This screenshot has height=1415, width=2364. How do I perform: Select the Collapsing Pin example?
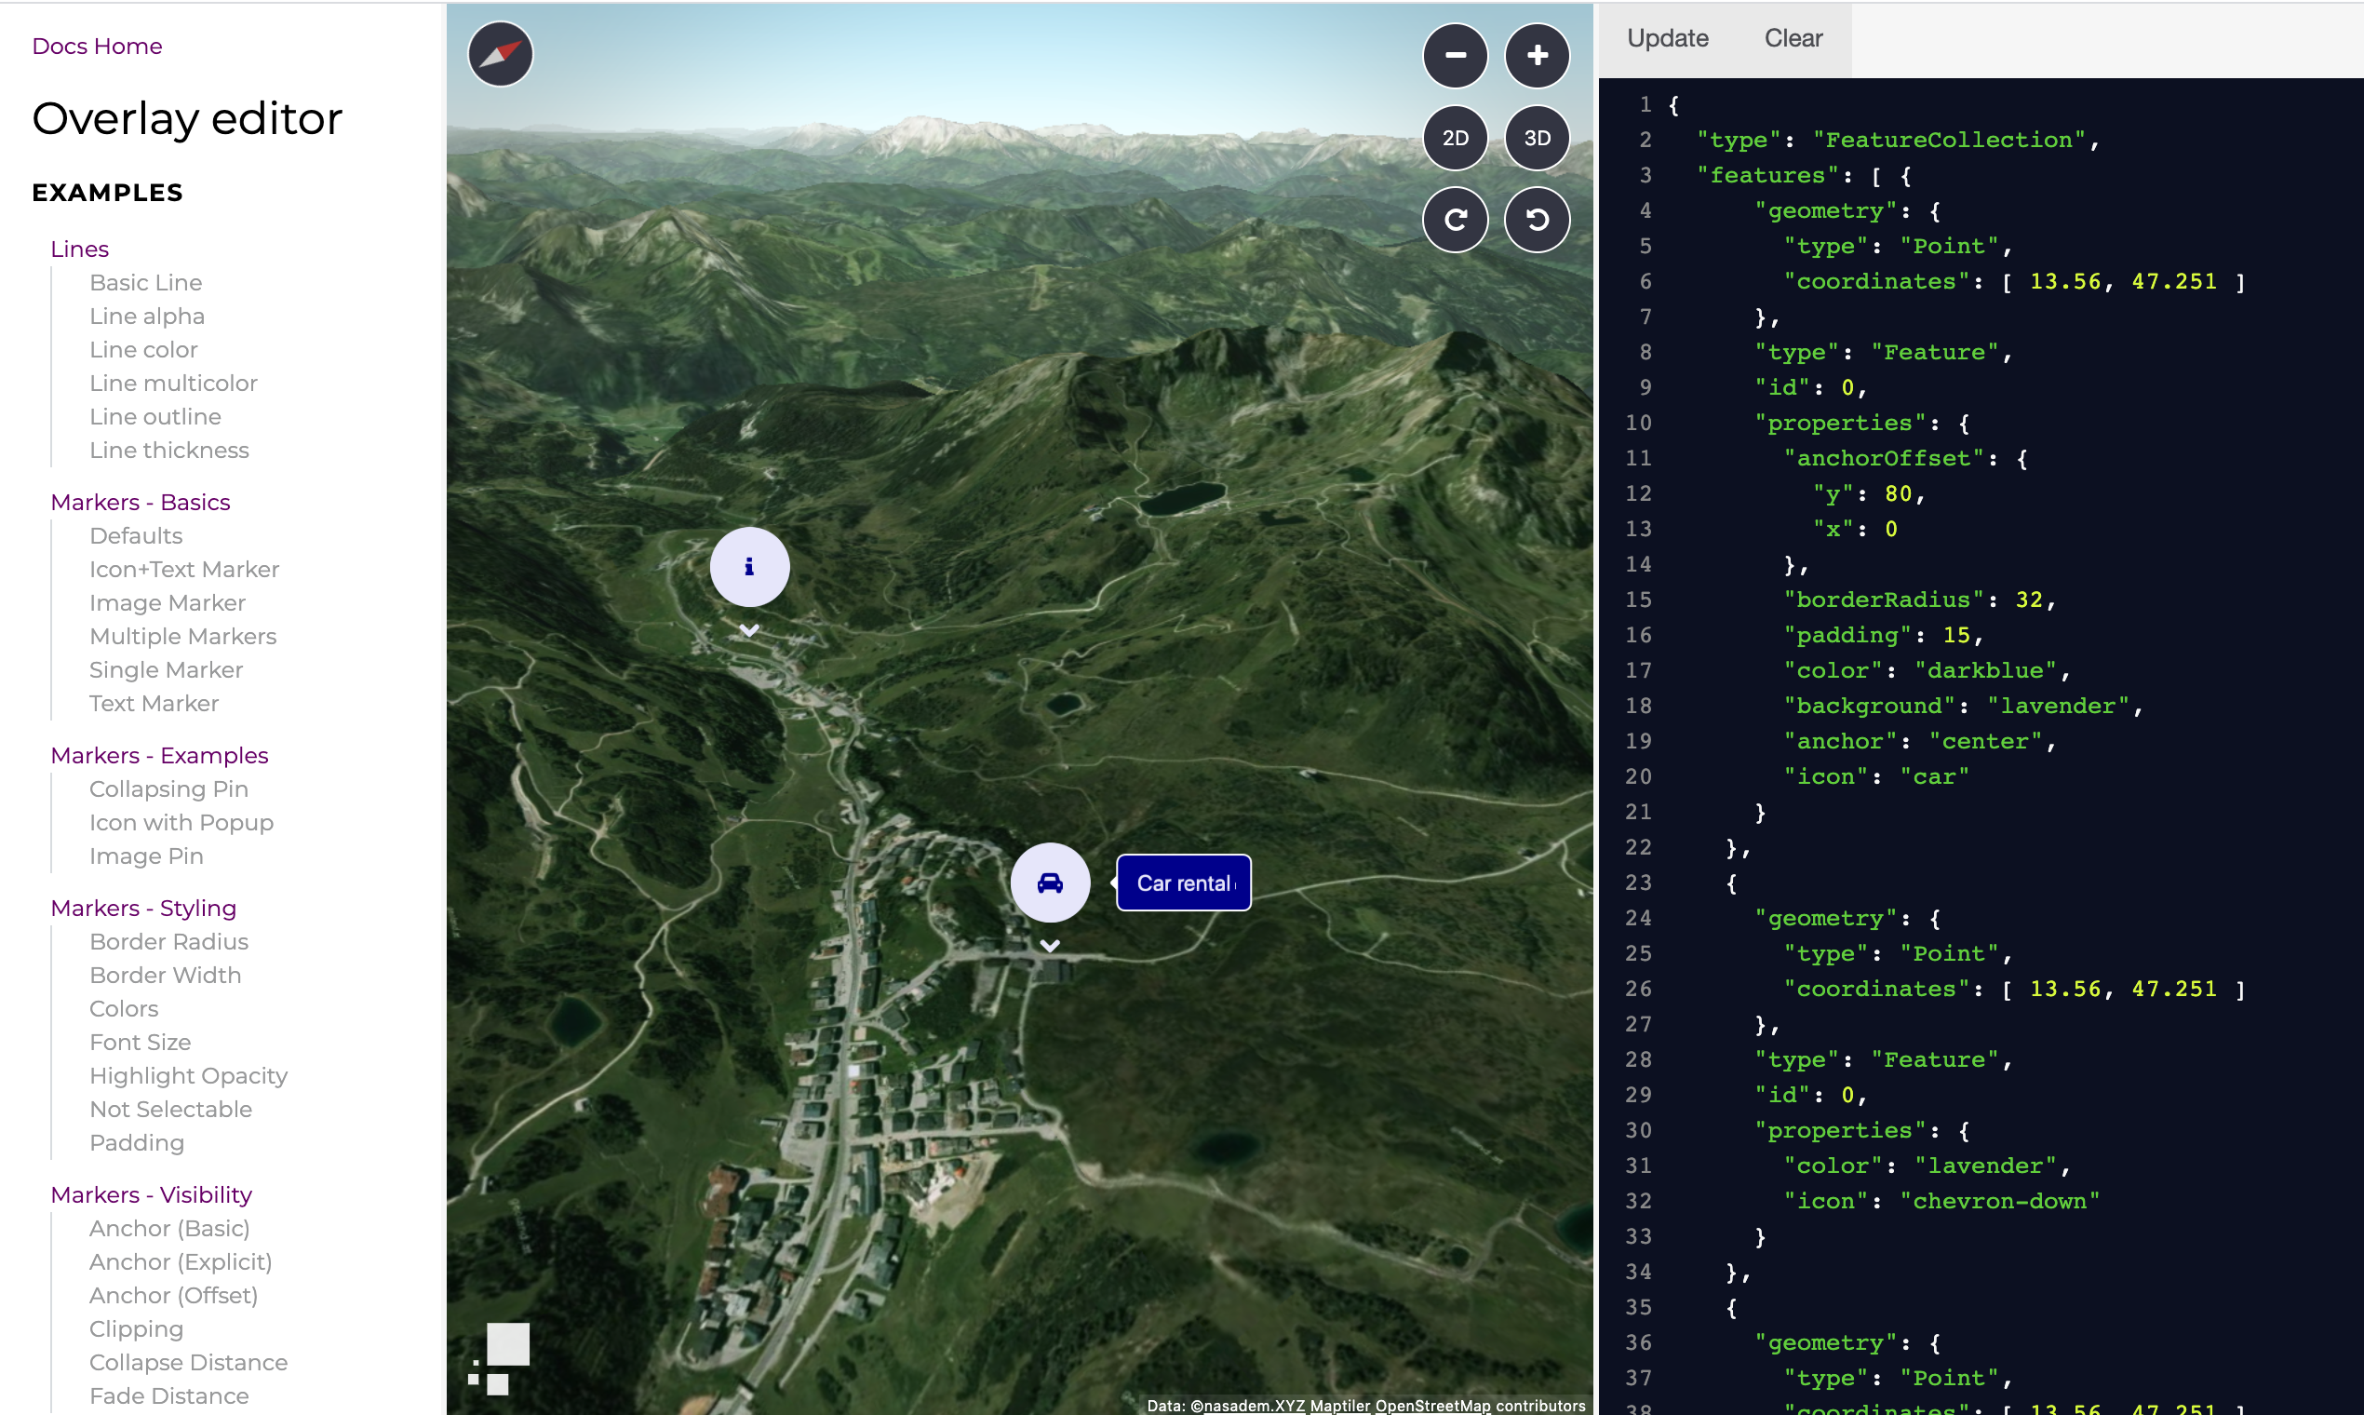point(168,788)
